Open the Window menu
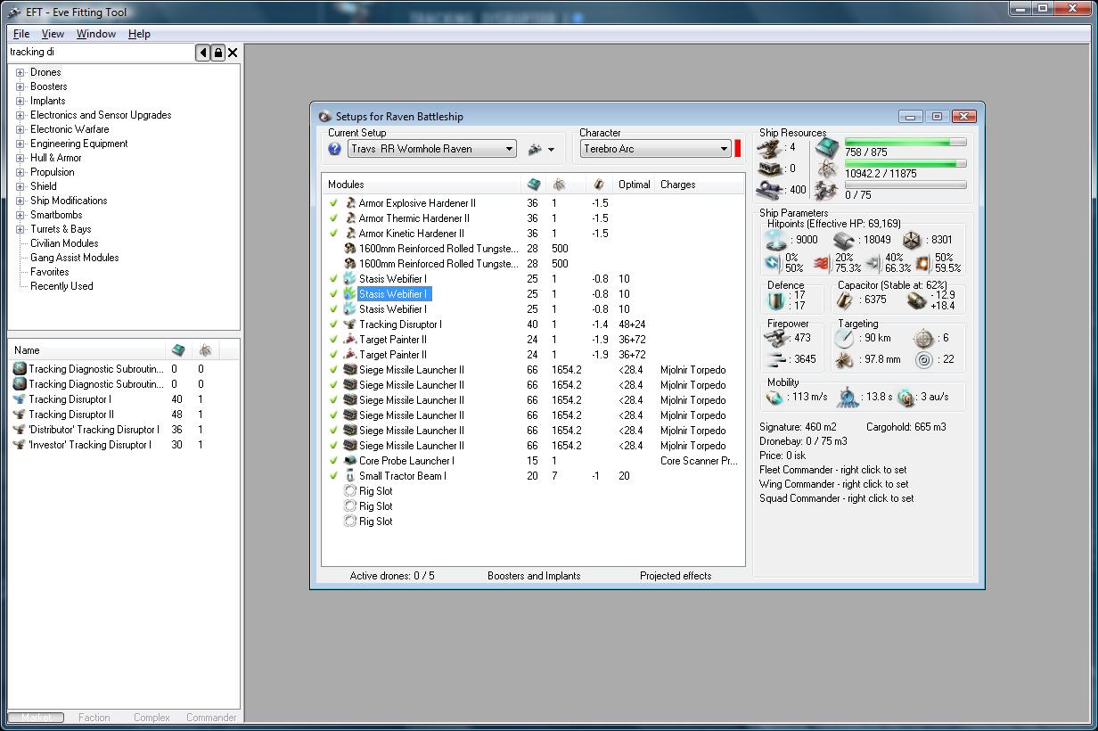 96,34
